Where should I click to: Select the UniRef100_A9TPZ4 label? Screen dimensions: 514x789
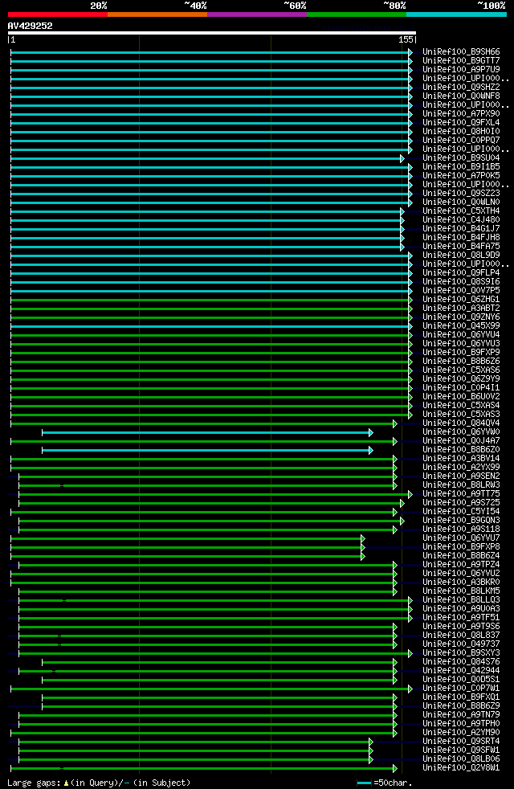(x=461, y=565)
